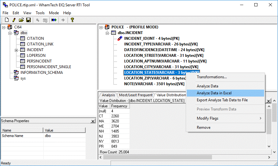Switch to the Analysis tab
This screenshot has width=278, height=166.
(108, 95)
